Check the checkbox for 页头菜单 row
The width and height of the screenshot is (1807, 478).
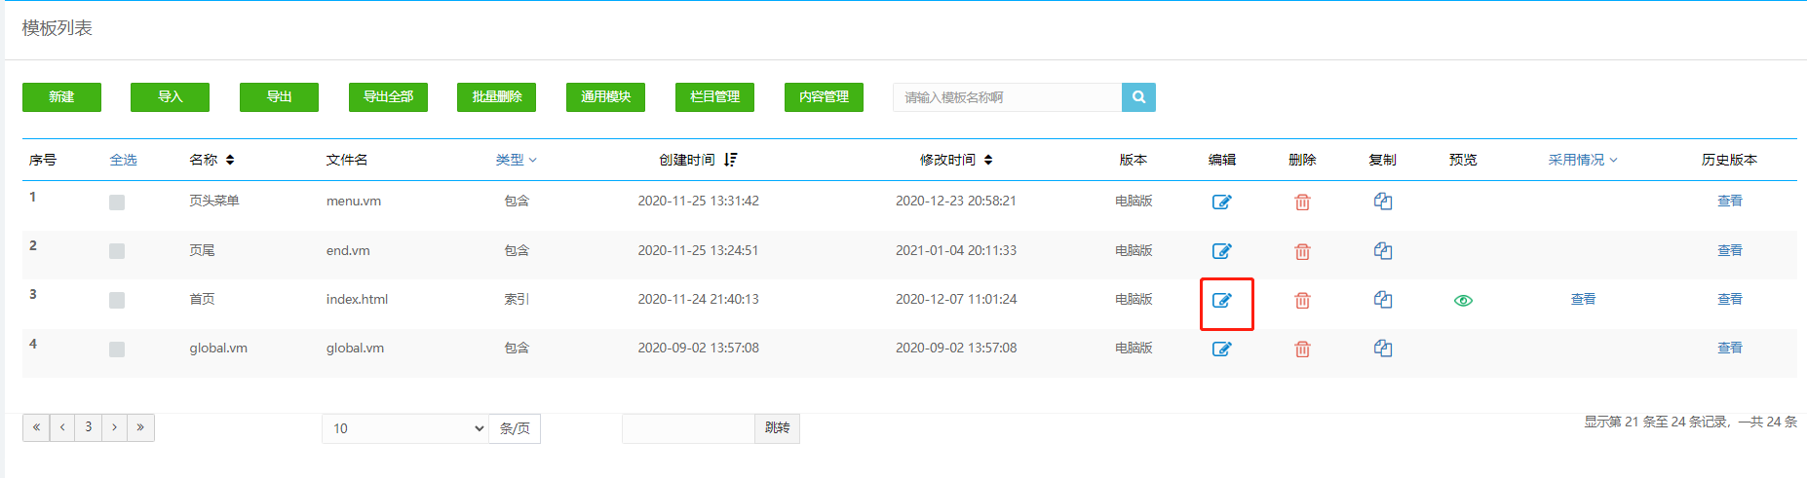coord(117,202)
